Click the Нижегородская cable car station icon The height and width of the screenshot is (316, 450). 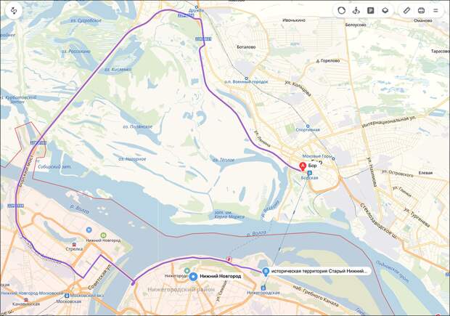tap(263, 288)
